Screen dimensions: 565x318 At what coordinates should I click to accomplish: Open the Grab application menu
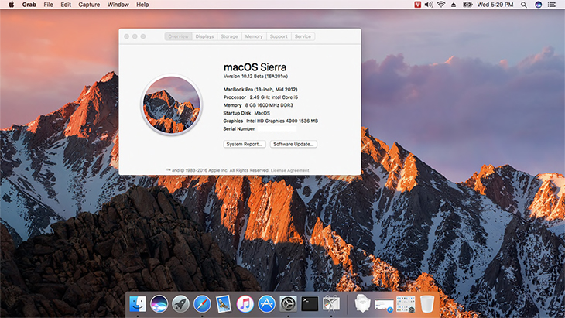point(29,5)
